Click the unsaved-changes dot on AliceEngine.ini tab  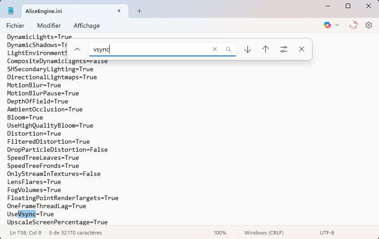(x=119, y=11)
